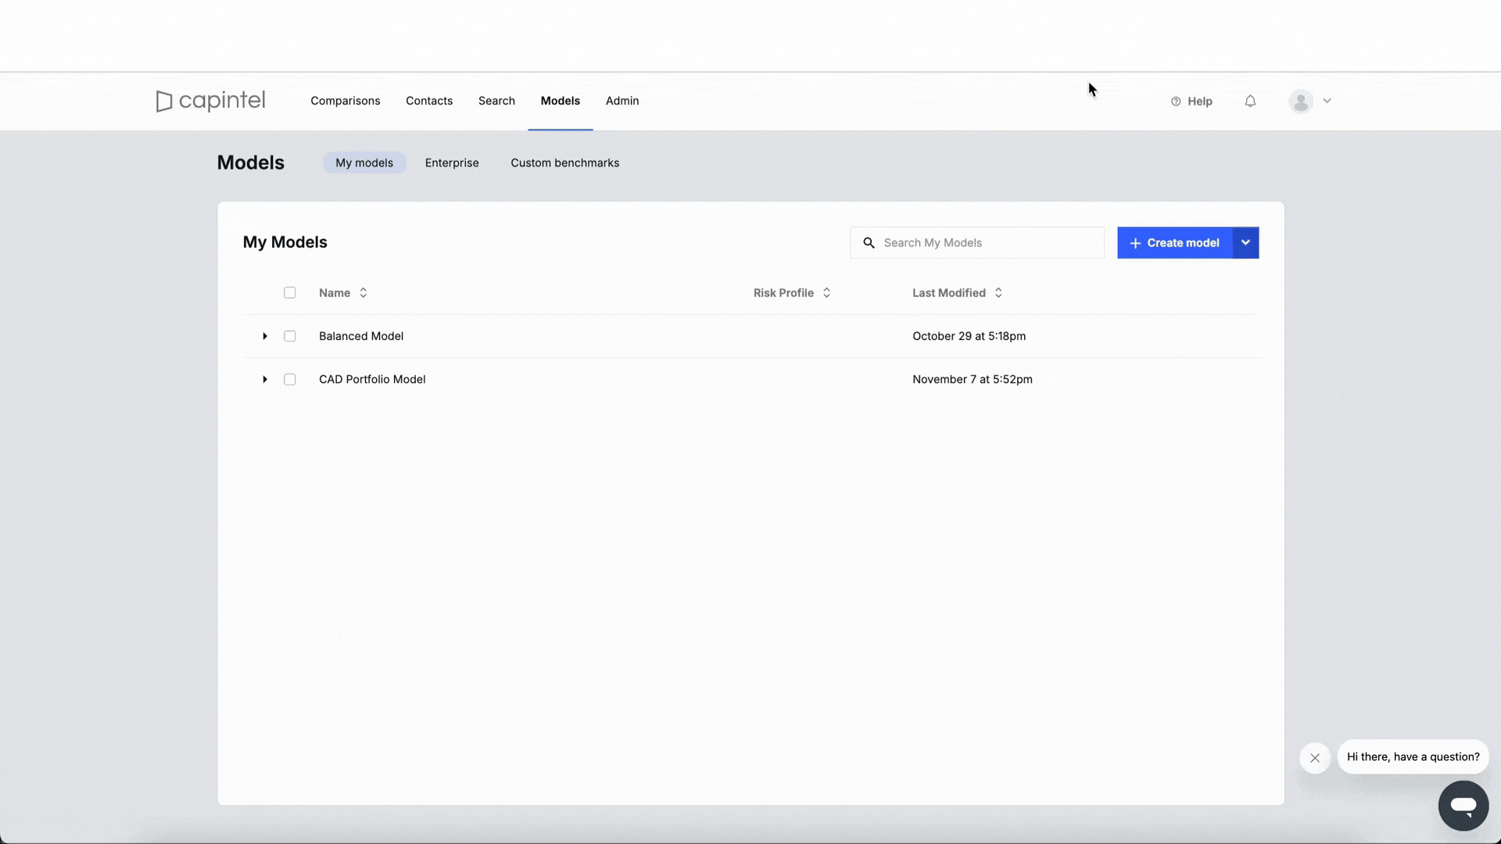This screenshot has width=1501, height=844.
Task: Click the Help question-mark icon
Action: (x=1176, y=102)
